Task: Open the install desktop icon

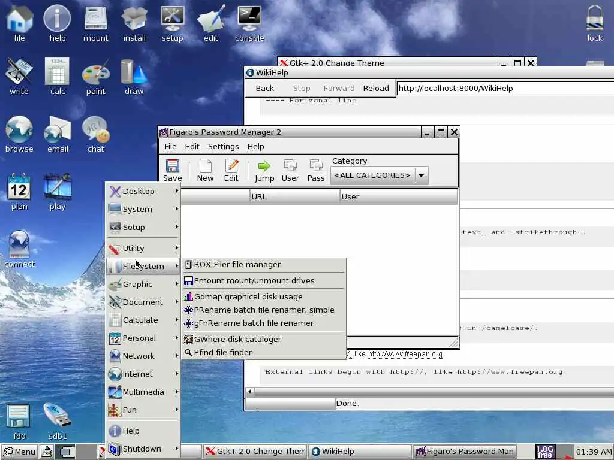Action: (134, 23)
